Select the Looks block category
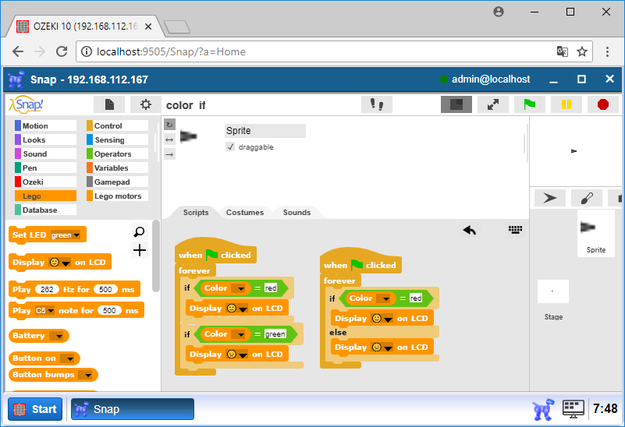The width and height of the screenshot is (625, 427). 45,139
